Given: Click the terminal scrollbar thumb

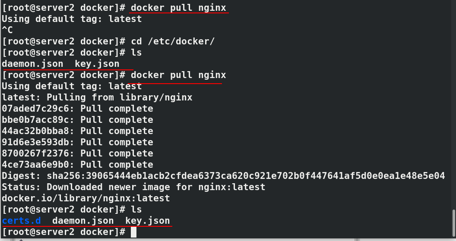Looking at the screenshot, I should 454,223.
